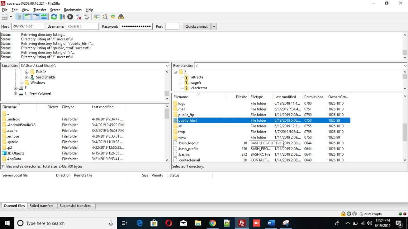Click the Port input field
408x229 pixels.
click(172, 26)
